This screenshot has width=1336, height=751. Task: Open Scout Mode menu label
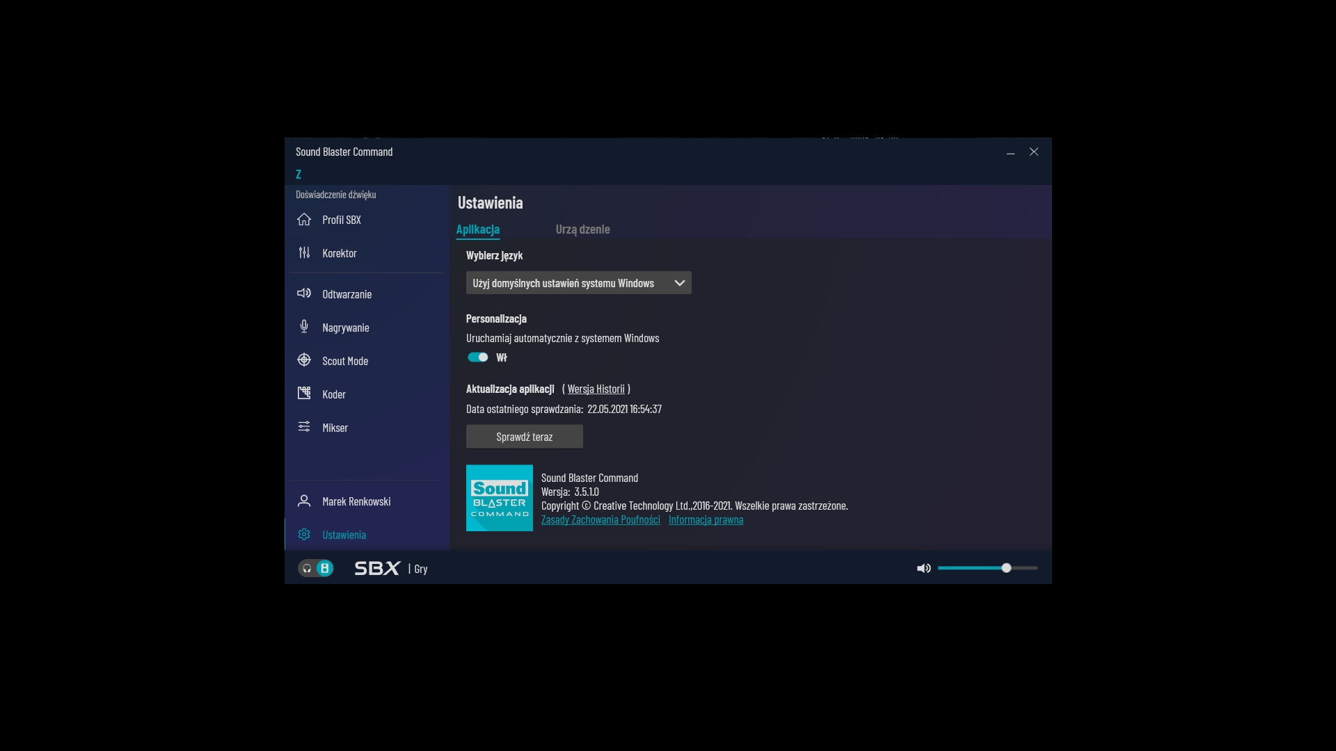345,361
